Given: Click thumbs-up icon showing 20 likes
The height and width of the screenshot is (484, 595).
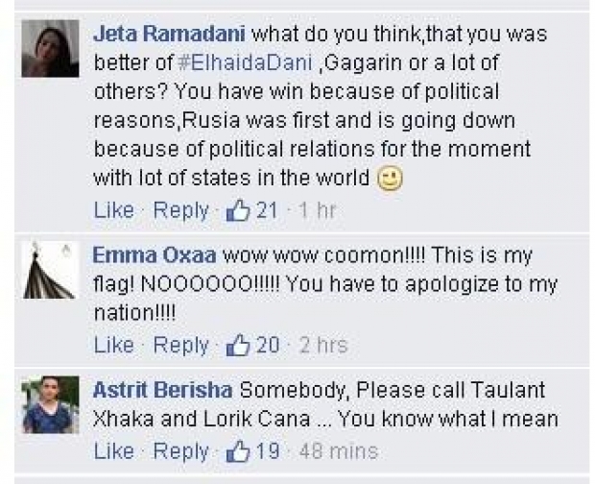Looking at the screenshot, I should 237,345.
